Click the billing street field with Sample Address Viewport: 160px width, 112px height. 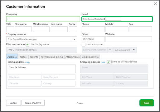pyautogui.click(x=42, y=69)
